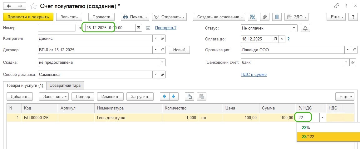Save the document with Записать
This screenshot has height=149, width=360.
tap(69, 17)
